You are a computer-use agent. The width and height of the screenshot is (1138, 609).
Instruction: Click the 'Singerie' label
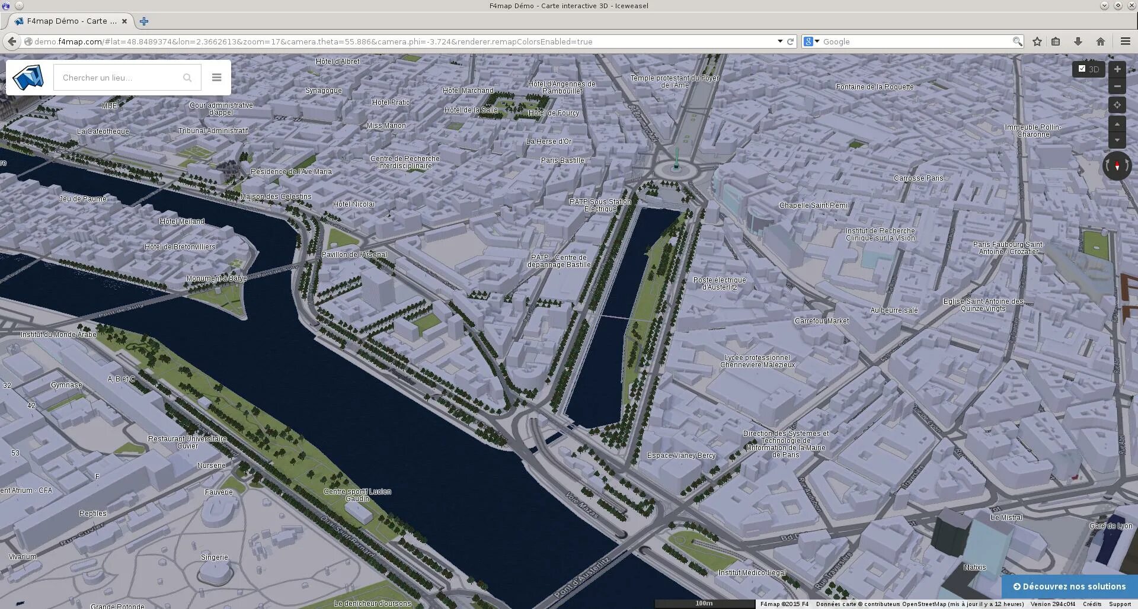pos(215,557)
